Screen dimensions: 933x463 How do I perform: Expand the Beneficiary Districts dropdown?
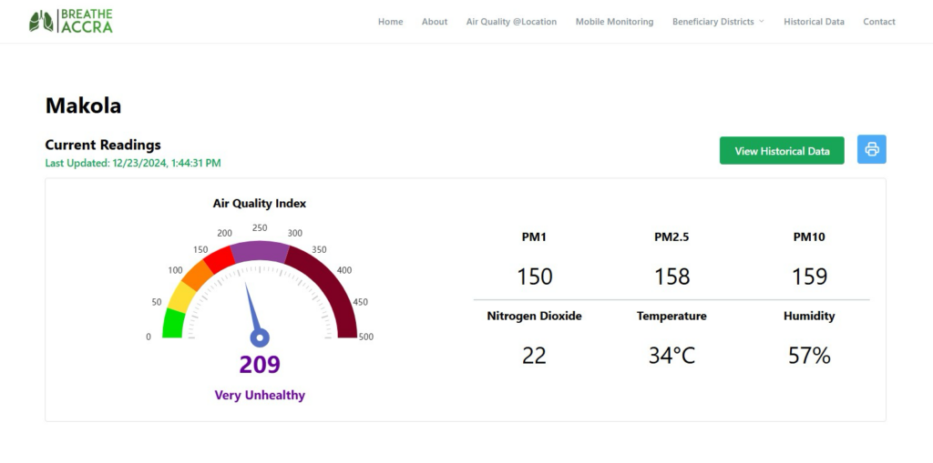click(x=718, y=22)
